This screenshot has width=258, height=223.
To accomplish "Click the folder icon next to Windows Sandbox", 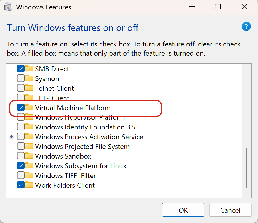I will click(29, 156).
